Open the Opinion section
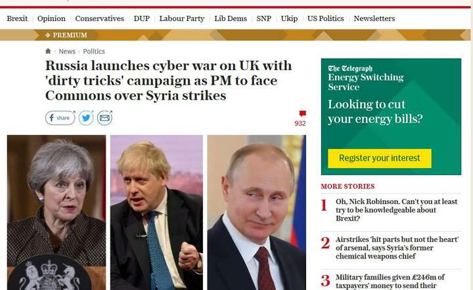Viewport: 473px width, 290px height. (x=51, y=18)
